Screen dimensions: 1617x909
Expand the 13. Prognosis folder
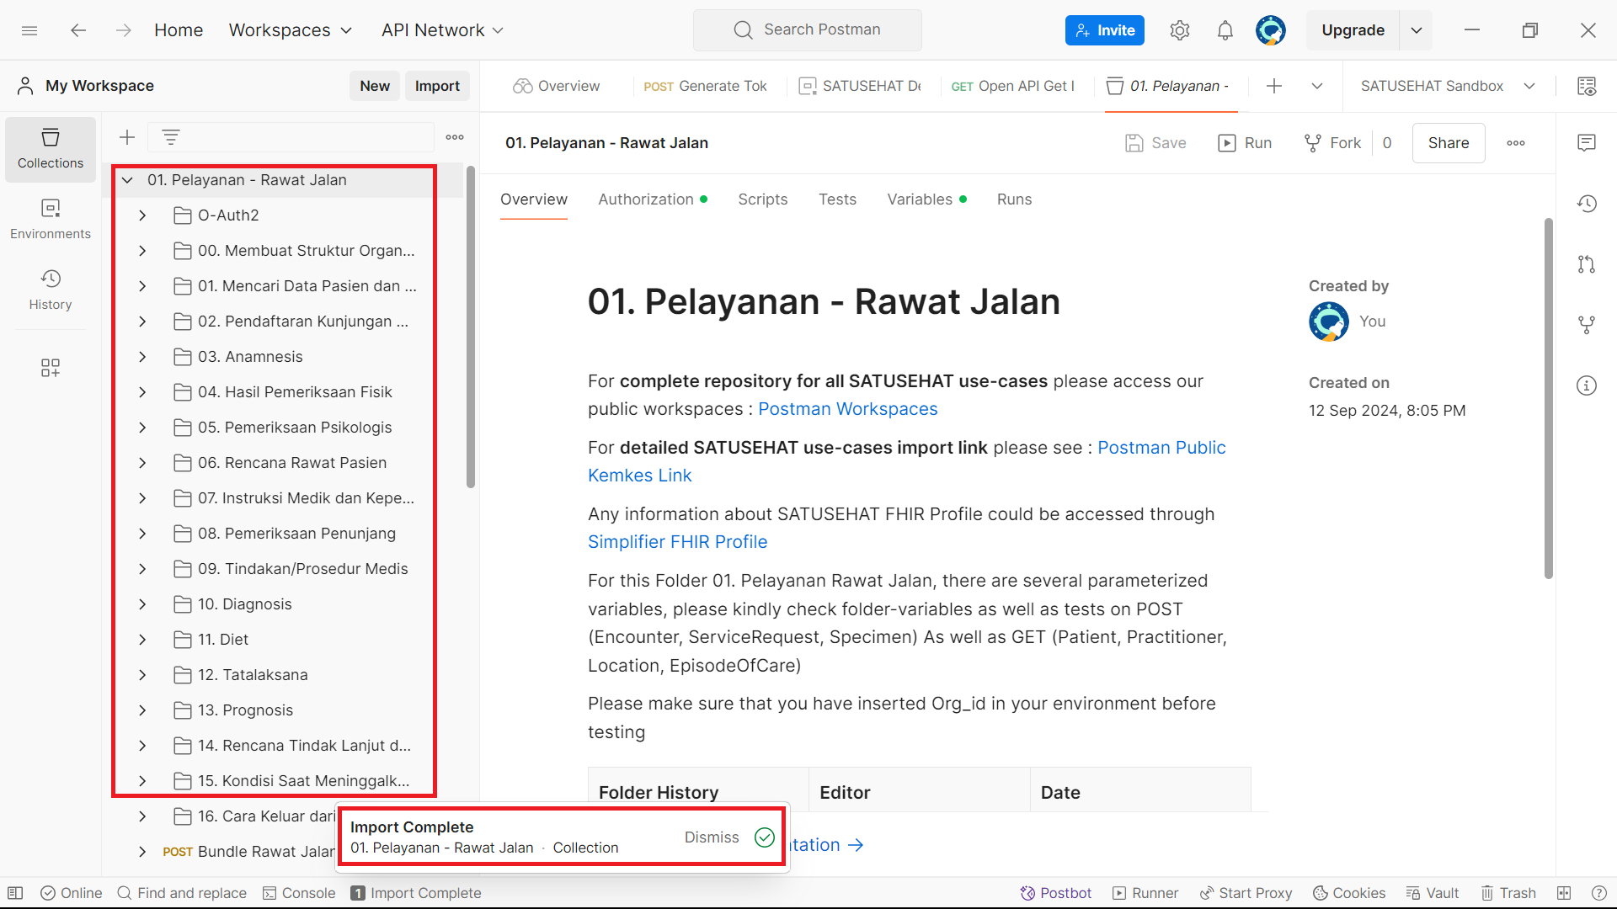[142, 710]
